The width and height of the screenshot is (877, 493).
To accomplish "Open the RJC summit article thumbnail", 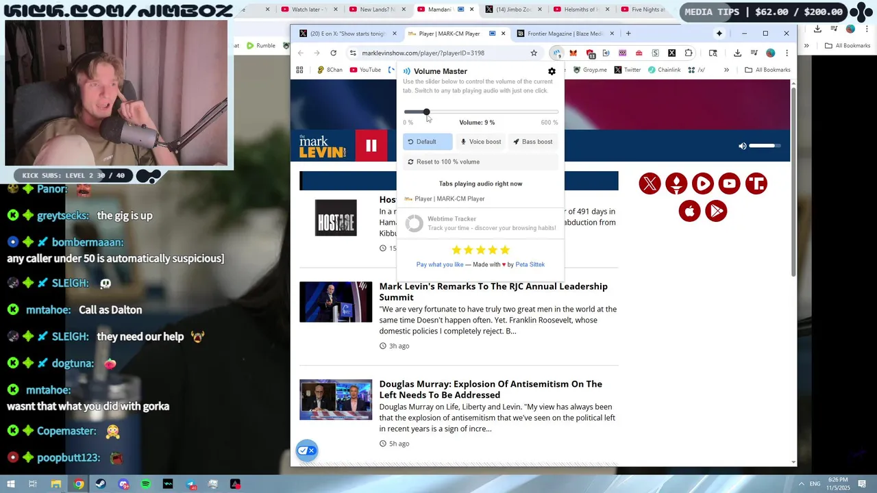I will pos(336,302).
